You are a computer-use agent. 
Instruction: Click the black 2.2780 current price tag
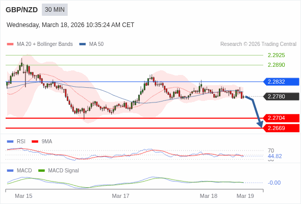(x=281, y=96)
